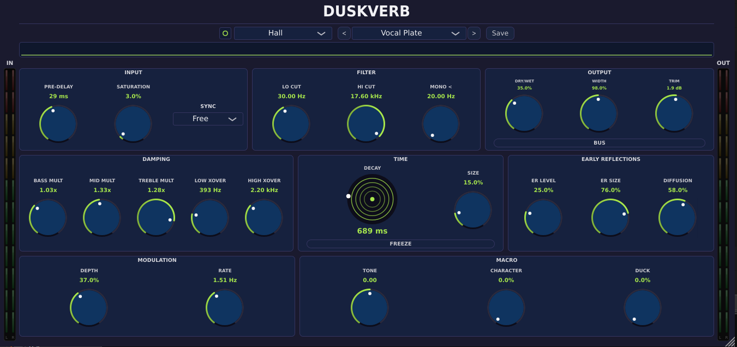Toggle the FREEZE button
This screenshot has height=347, width=737.
[x=400, y=244]
